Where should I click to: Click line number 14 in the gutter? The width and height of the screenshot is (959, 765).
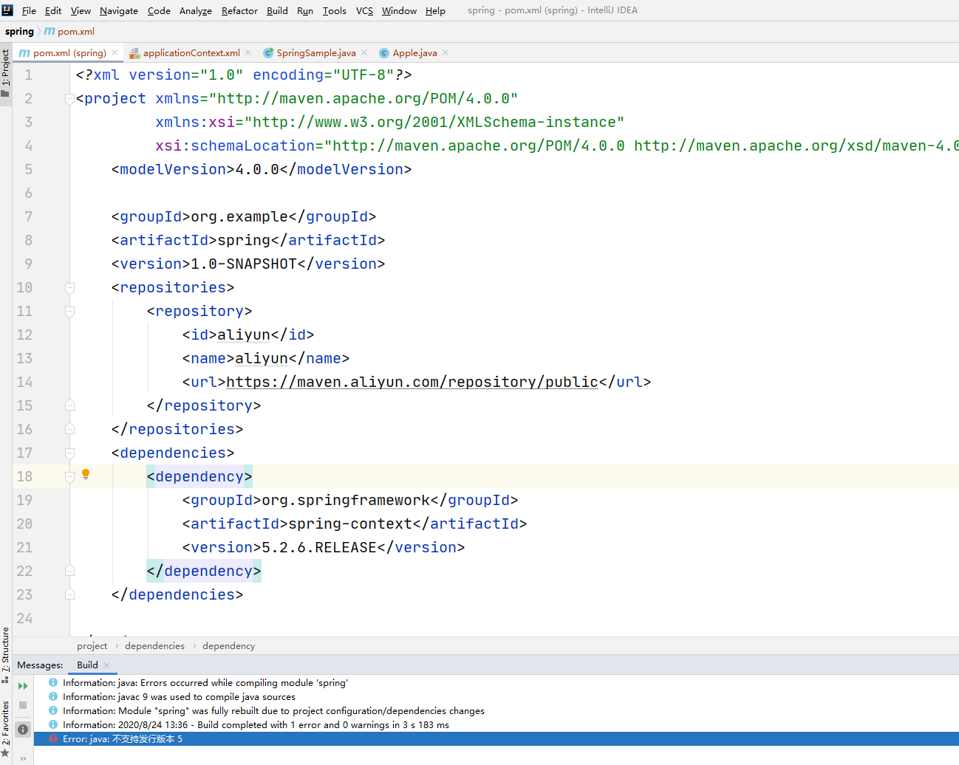click(24, 382)
